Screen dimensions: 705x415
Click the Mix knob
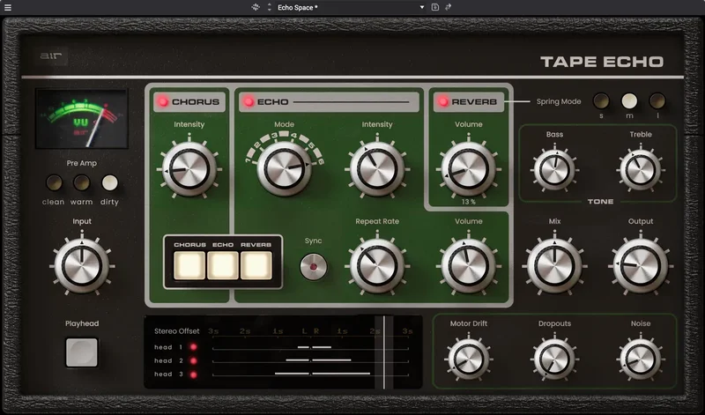[x=554, y=265]
